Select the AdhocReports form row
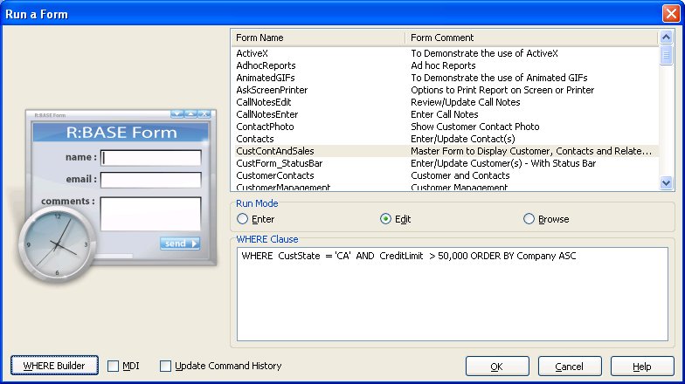 pos(266,65)
